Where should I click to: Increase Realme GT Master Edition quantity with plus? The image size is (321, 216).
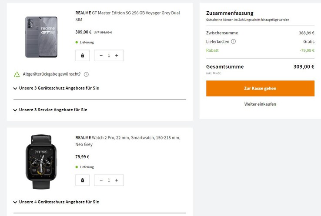pyautogui.click(x=117, y=56)
